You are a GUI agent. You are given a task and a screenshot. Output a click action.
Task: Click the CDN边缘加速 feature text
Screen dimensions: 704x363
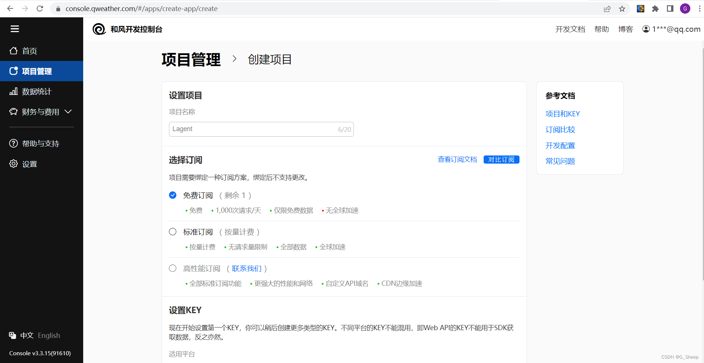(x=402, y=284)
